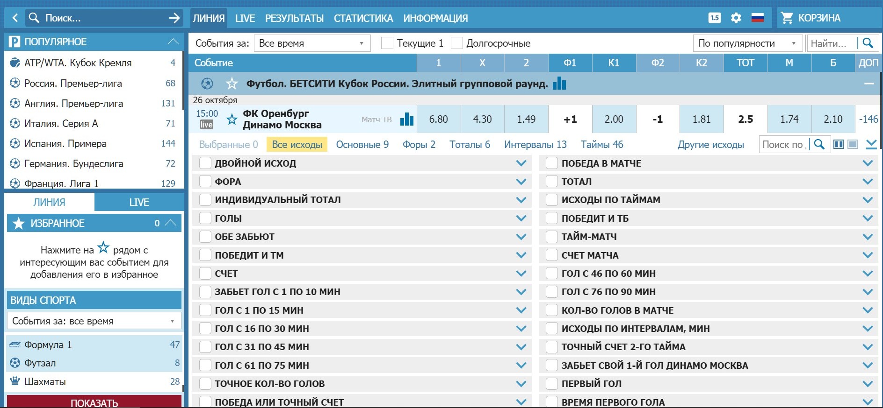883x408 pixels.
Task: Expand all outcomes double-chevron icon
Action: (871, 144)
